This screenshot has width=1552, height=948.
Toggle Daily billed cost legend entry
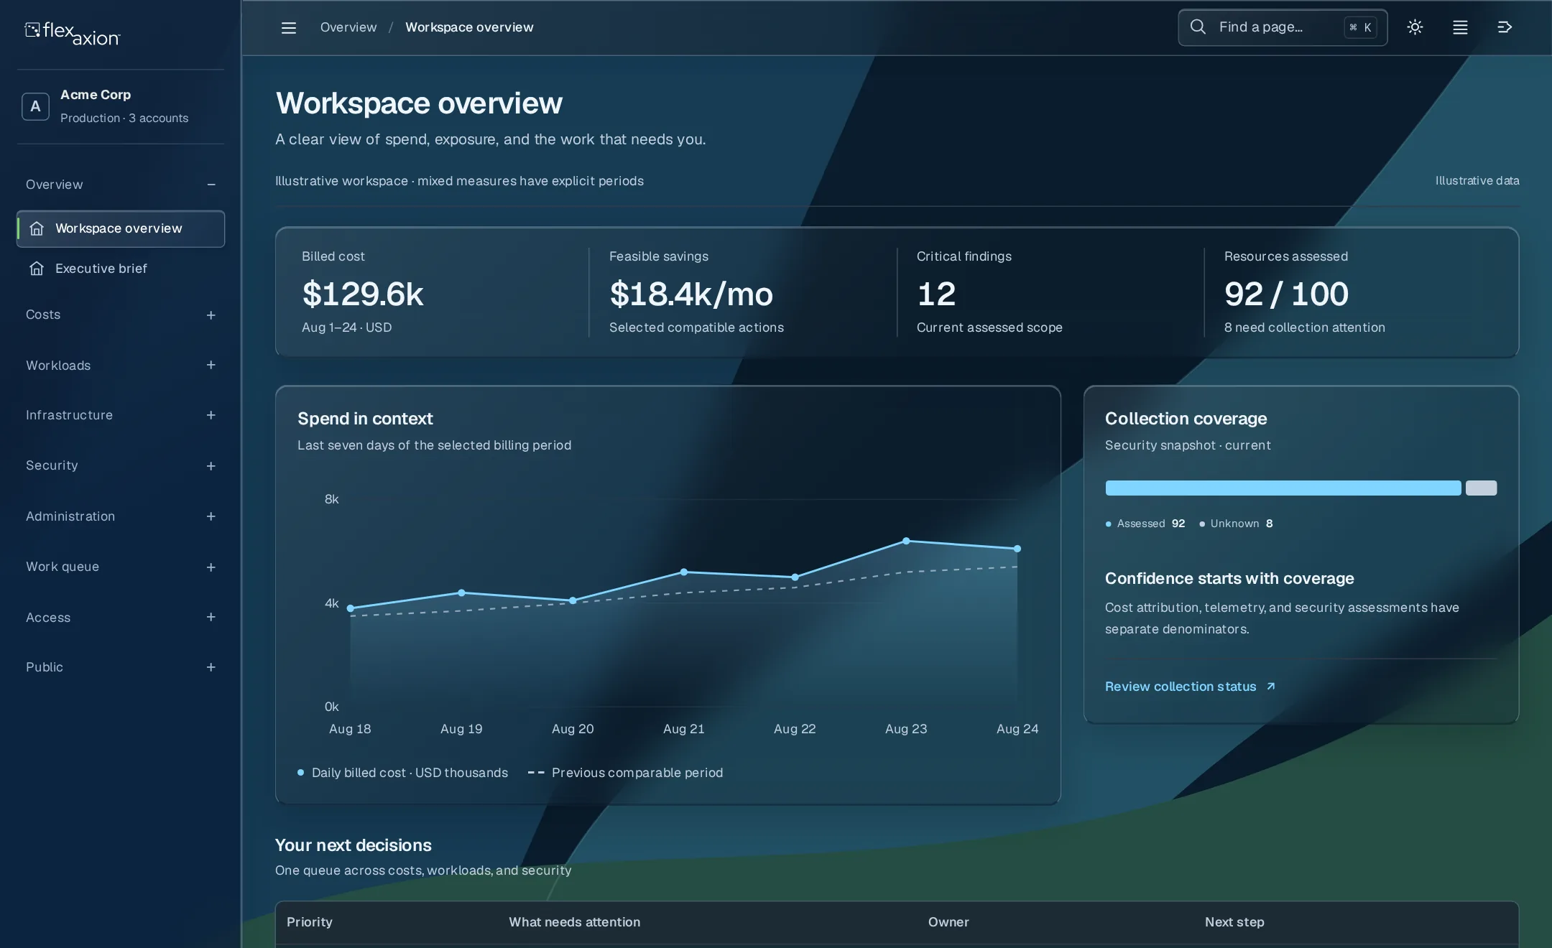click(x=402, y=773)
